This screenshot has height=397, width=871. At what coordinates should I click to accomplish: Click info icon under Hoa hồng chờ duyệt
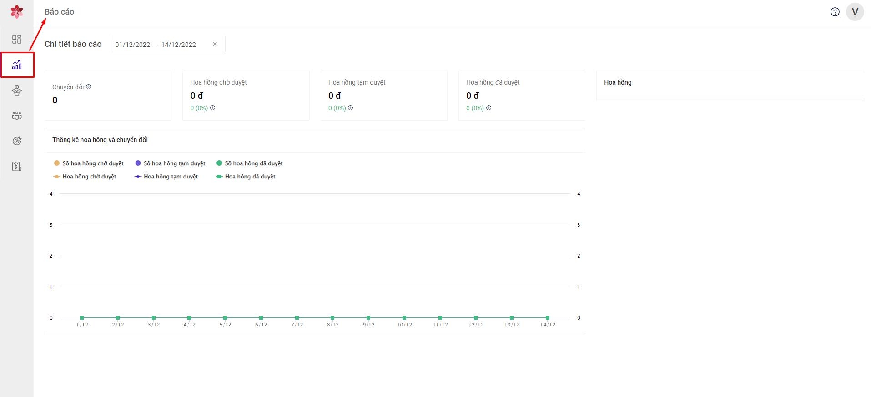212,108
